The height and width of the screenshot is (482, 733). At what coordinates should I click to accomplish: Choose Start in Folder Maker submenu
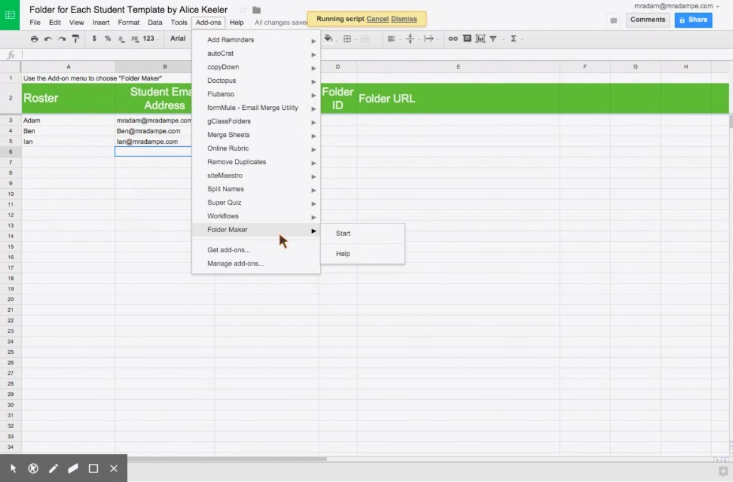[x=362, y=233]
